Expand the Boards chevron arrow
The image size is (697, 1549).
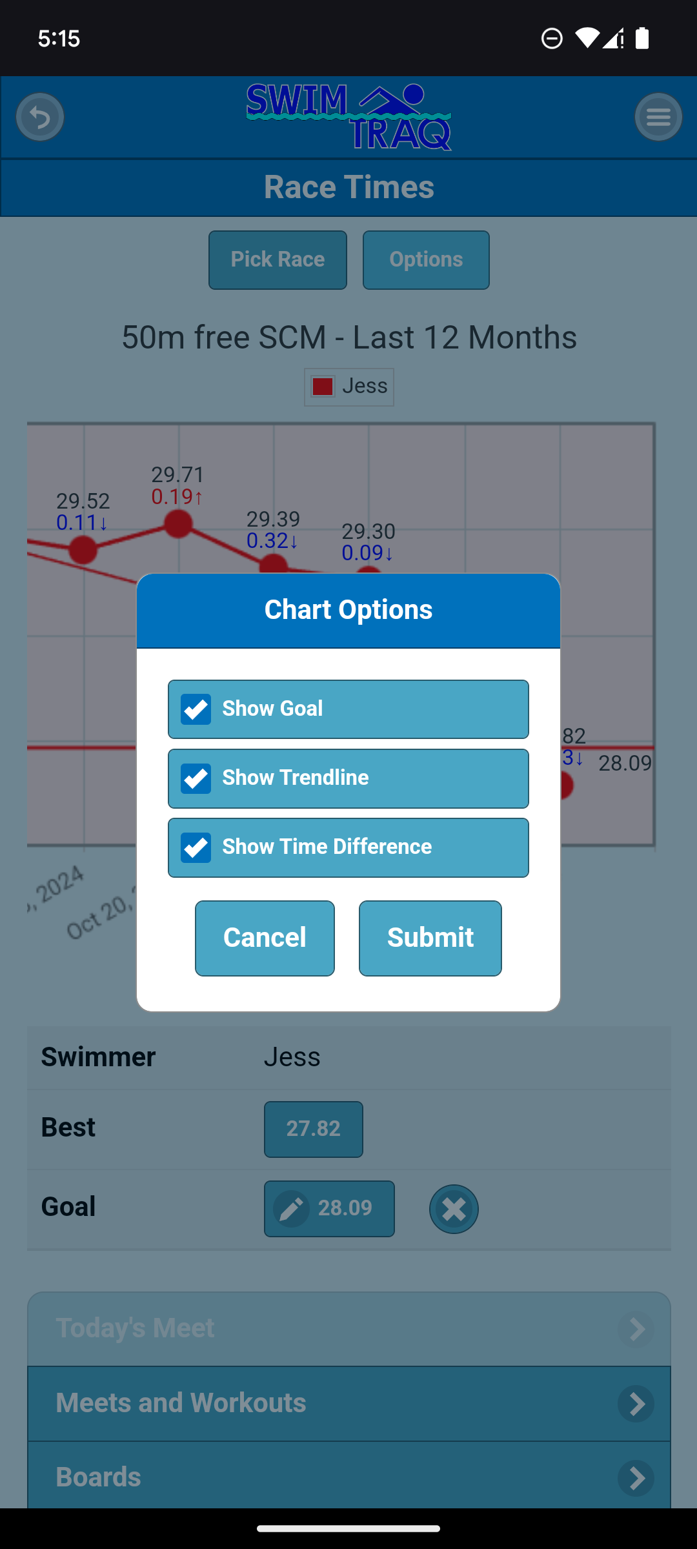click(x=636, y=1477)
